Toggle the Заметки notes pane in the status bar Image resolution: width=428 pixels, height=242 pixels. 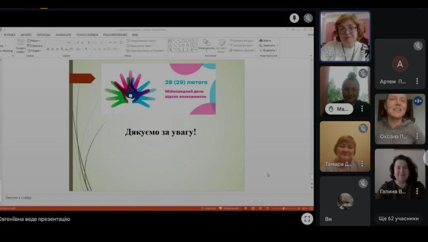tap(209, 208)
